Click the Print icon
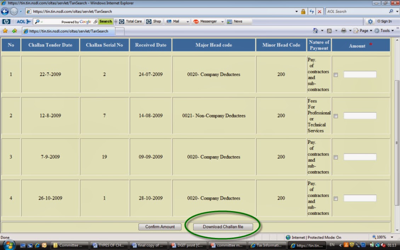The image size is (400, 250). [344, 30]
